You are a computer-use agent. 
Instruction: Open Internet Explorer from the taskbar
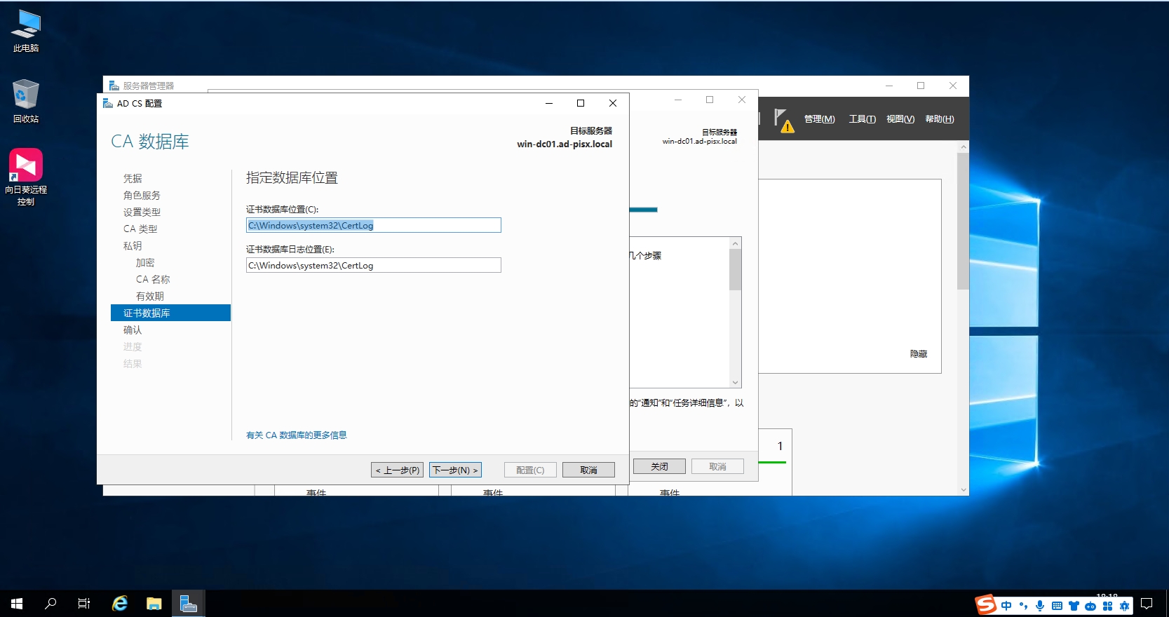(120, 604)
